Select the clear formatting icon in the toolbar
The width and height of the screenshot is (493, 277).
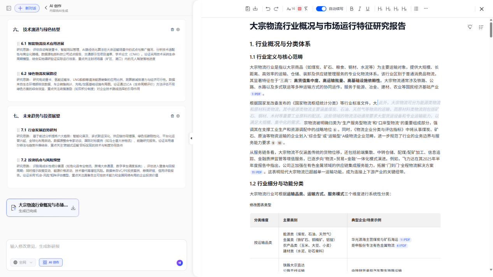(x=305, y=8)
